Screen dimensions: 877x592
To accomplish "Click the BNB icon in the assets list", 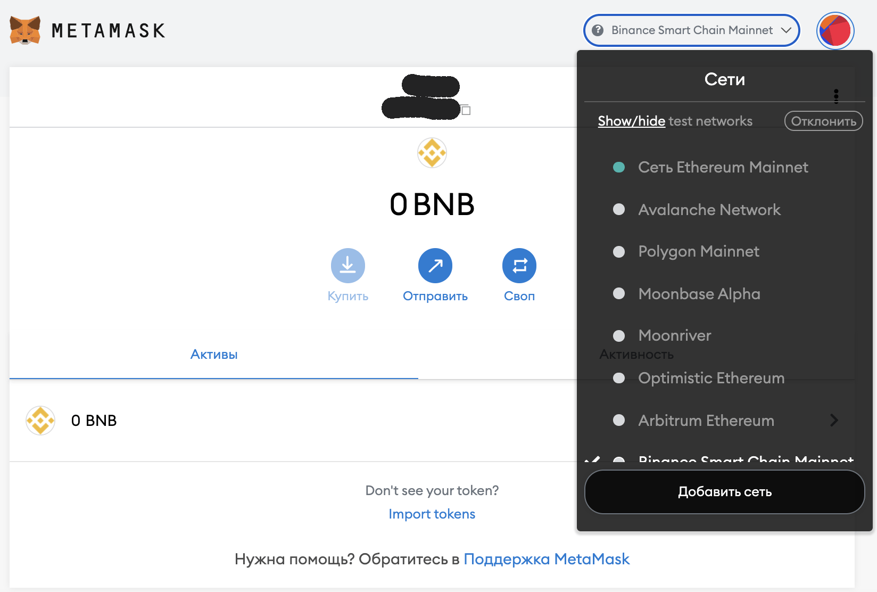I will 40,421.
